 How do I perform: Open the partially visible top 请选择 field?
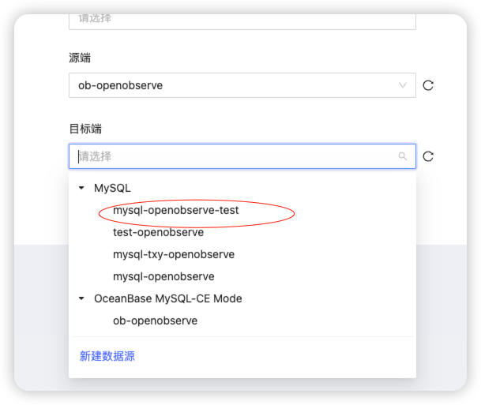[x=242, y=21]
